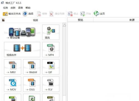
Task: Choose the WMV conversion option
Action: coord(51,97)
